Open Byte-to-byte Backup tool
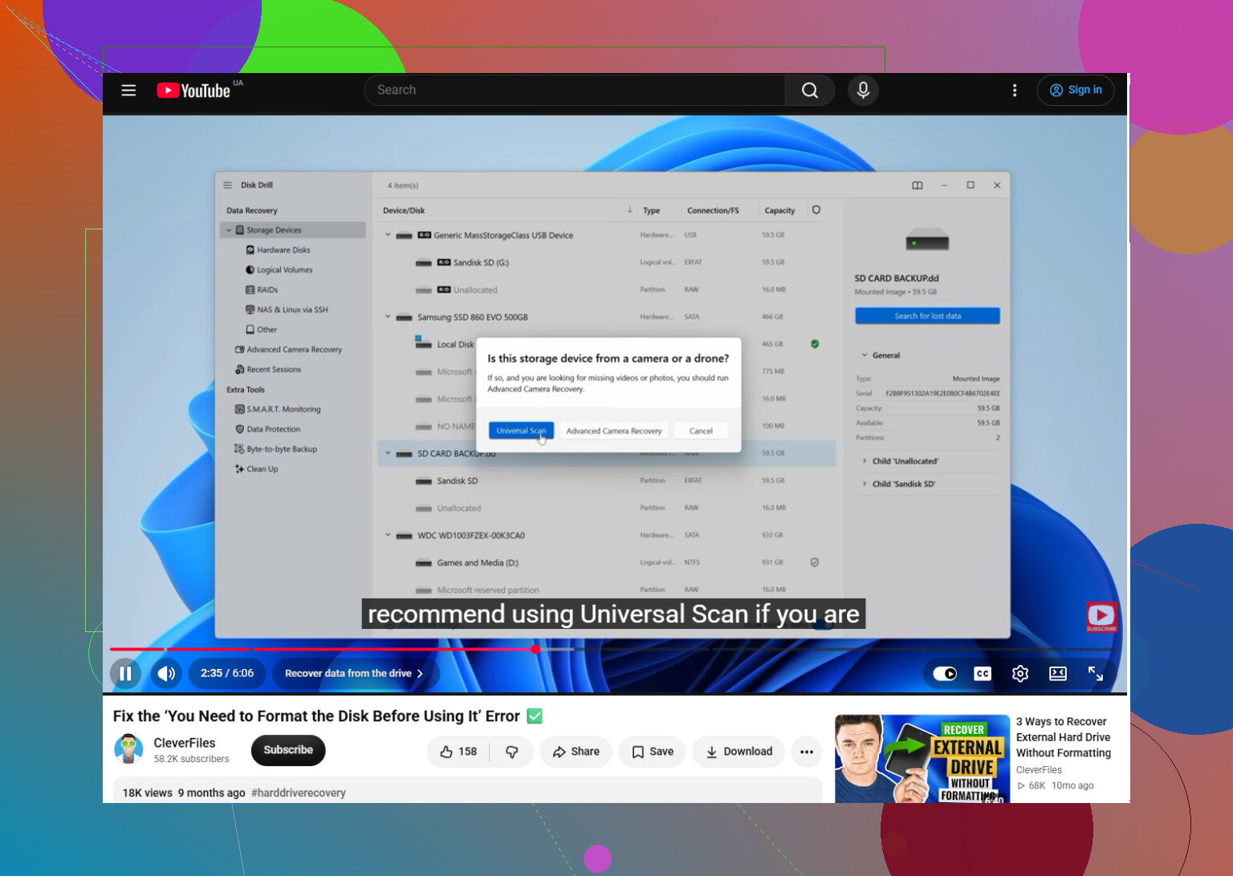This screenshot has height=876, width=1233. pos(276,449)
